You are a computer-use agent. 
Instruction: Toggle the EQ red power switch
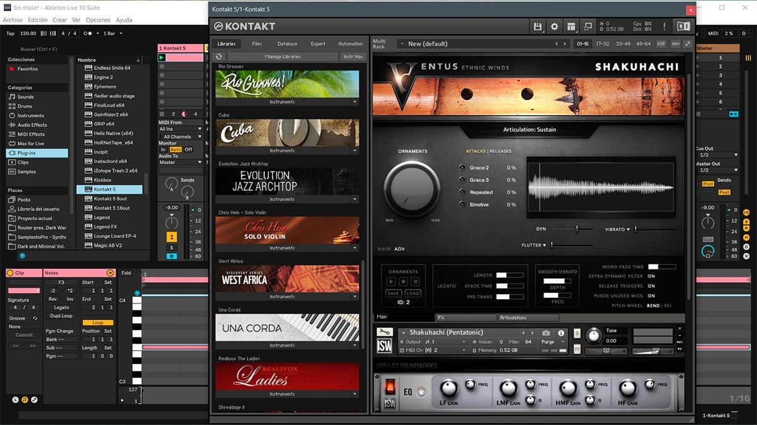click(x=390, y=386)
